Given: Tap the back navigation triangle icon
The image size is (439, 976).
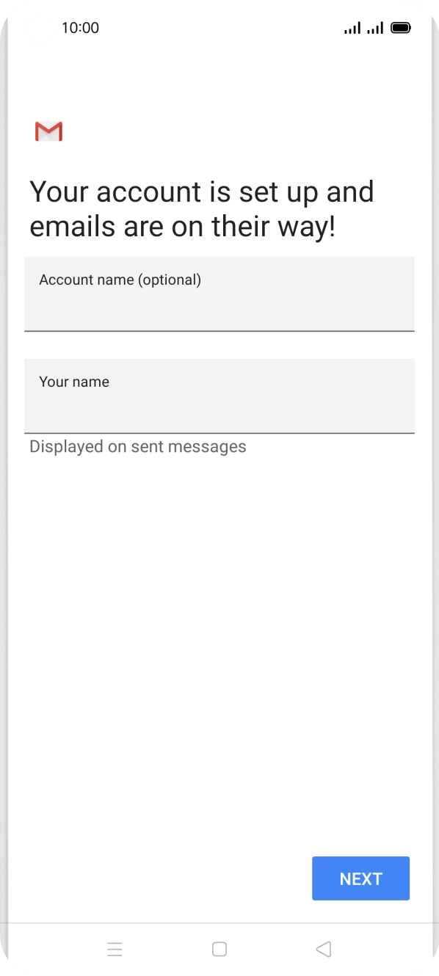Looking at the screenshot, I should click(x=324, y=949).
